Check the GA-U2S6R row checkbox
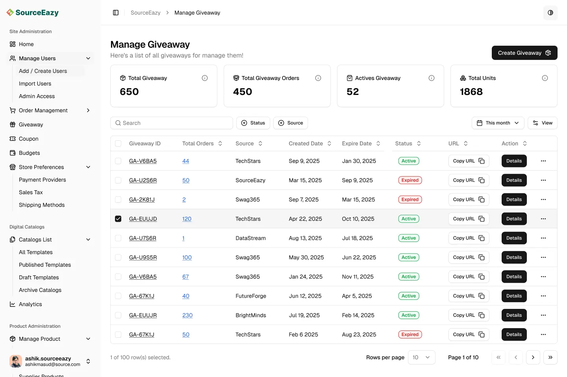The image size is (567, 377). (x=118, y=180)
